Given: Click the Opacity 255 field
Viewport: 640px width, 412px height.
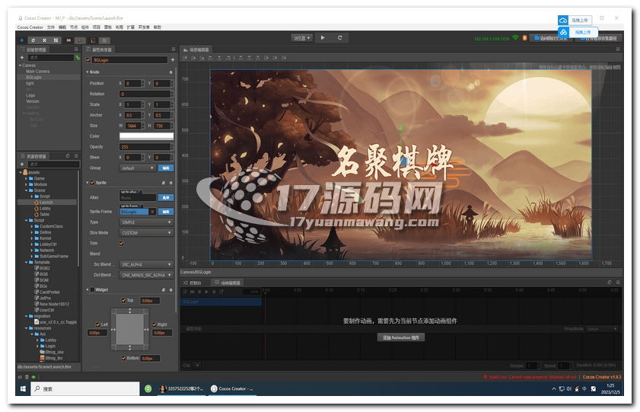Looking at the screenshot, I should (145, 146).
